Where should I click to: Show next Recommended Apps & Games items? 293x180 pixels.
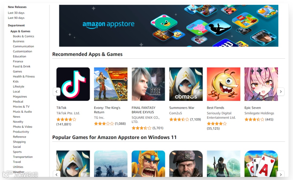tap(281, 92)
